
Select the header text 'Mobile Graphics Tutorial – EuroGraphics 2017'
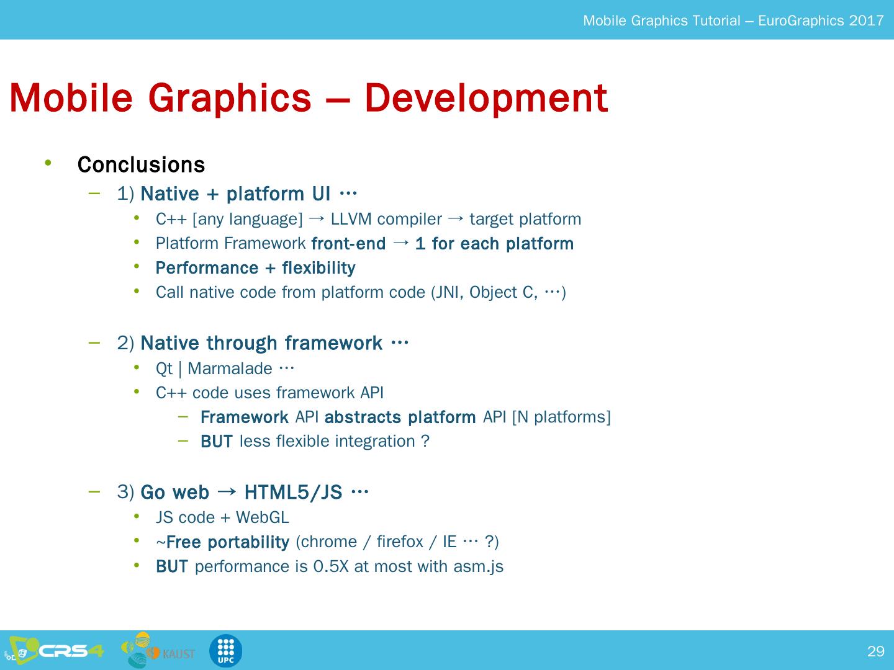click(733, 20)
